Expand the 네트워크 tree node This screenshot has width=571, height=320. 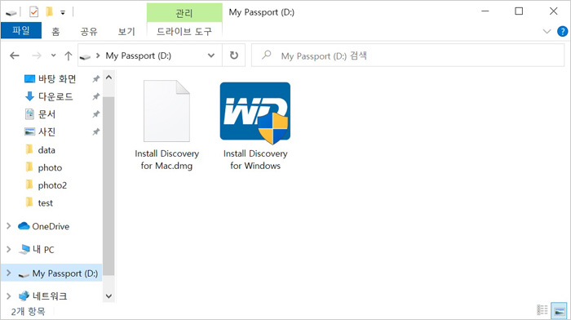(9, 296)
